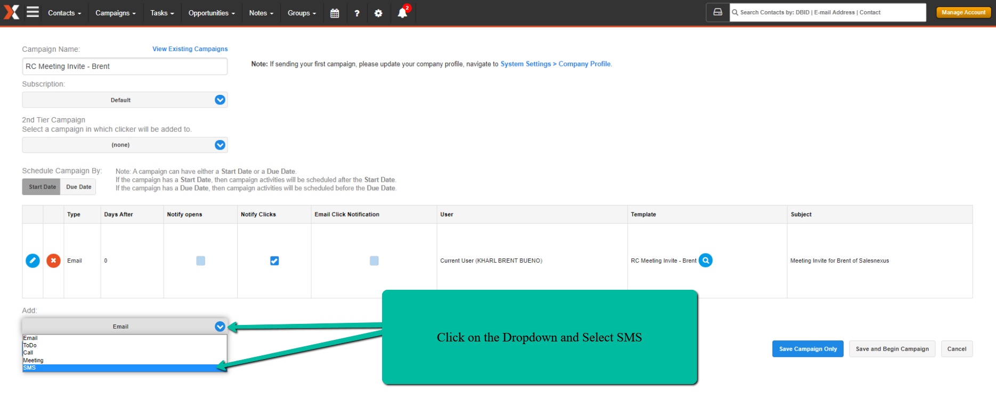The image size is (996, 399).
Task: Preview the RC Meeting Invite template
Action: click(x=706, y=260)
